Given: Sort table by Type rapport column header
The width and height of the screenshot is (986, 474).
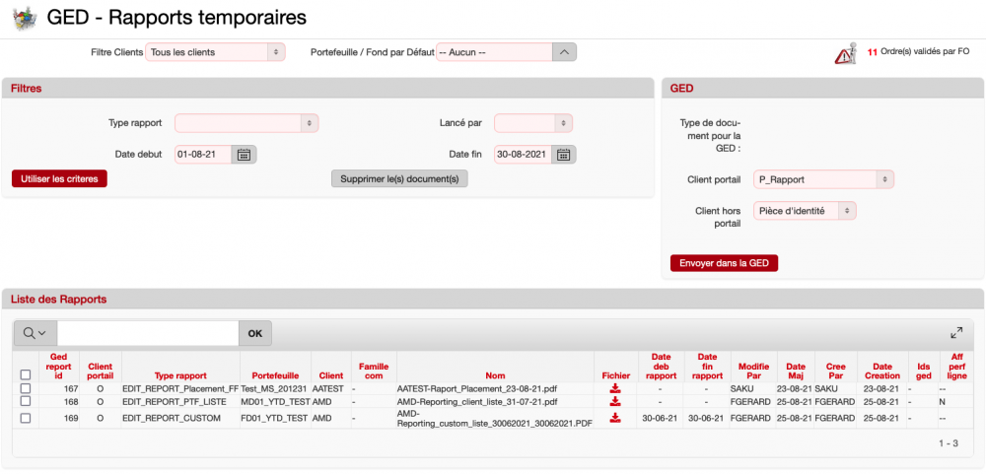Looking at the screenshot, I should pos(178,375).
